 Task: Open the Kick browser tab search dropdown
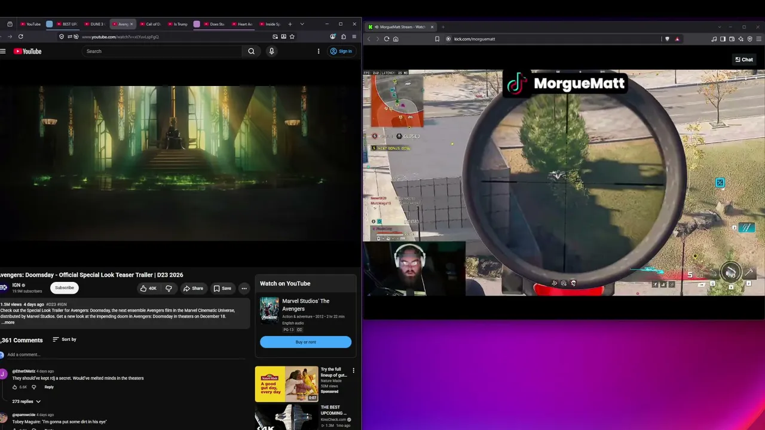719,27
